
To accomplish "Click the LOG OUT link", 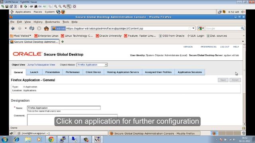I will [225, 47].
